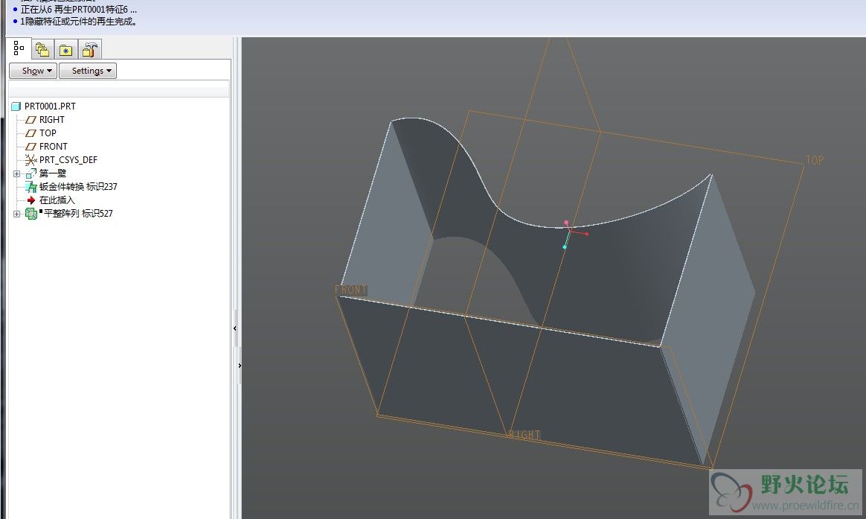Viewport: 866px width, 519px height.
Task: Select PRT_CSYS_DEF coordinate system
Action: (68, 160)
